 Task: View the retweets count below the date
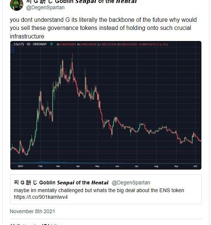point(24,224)
